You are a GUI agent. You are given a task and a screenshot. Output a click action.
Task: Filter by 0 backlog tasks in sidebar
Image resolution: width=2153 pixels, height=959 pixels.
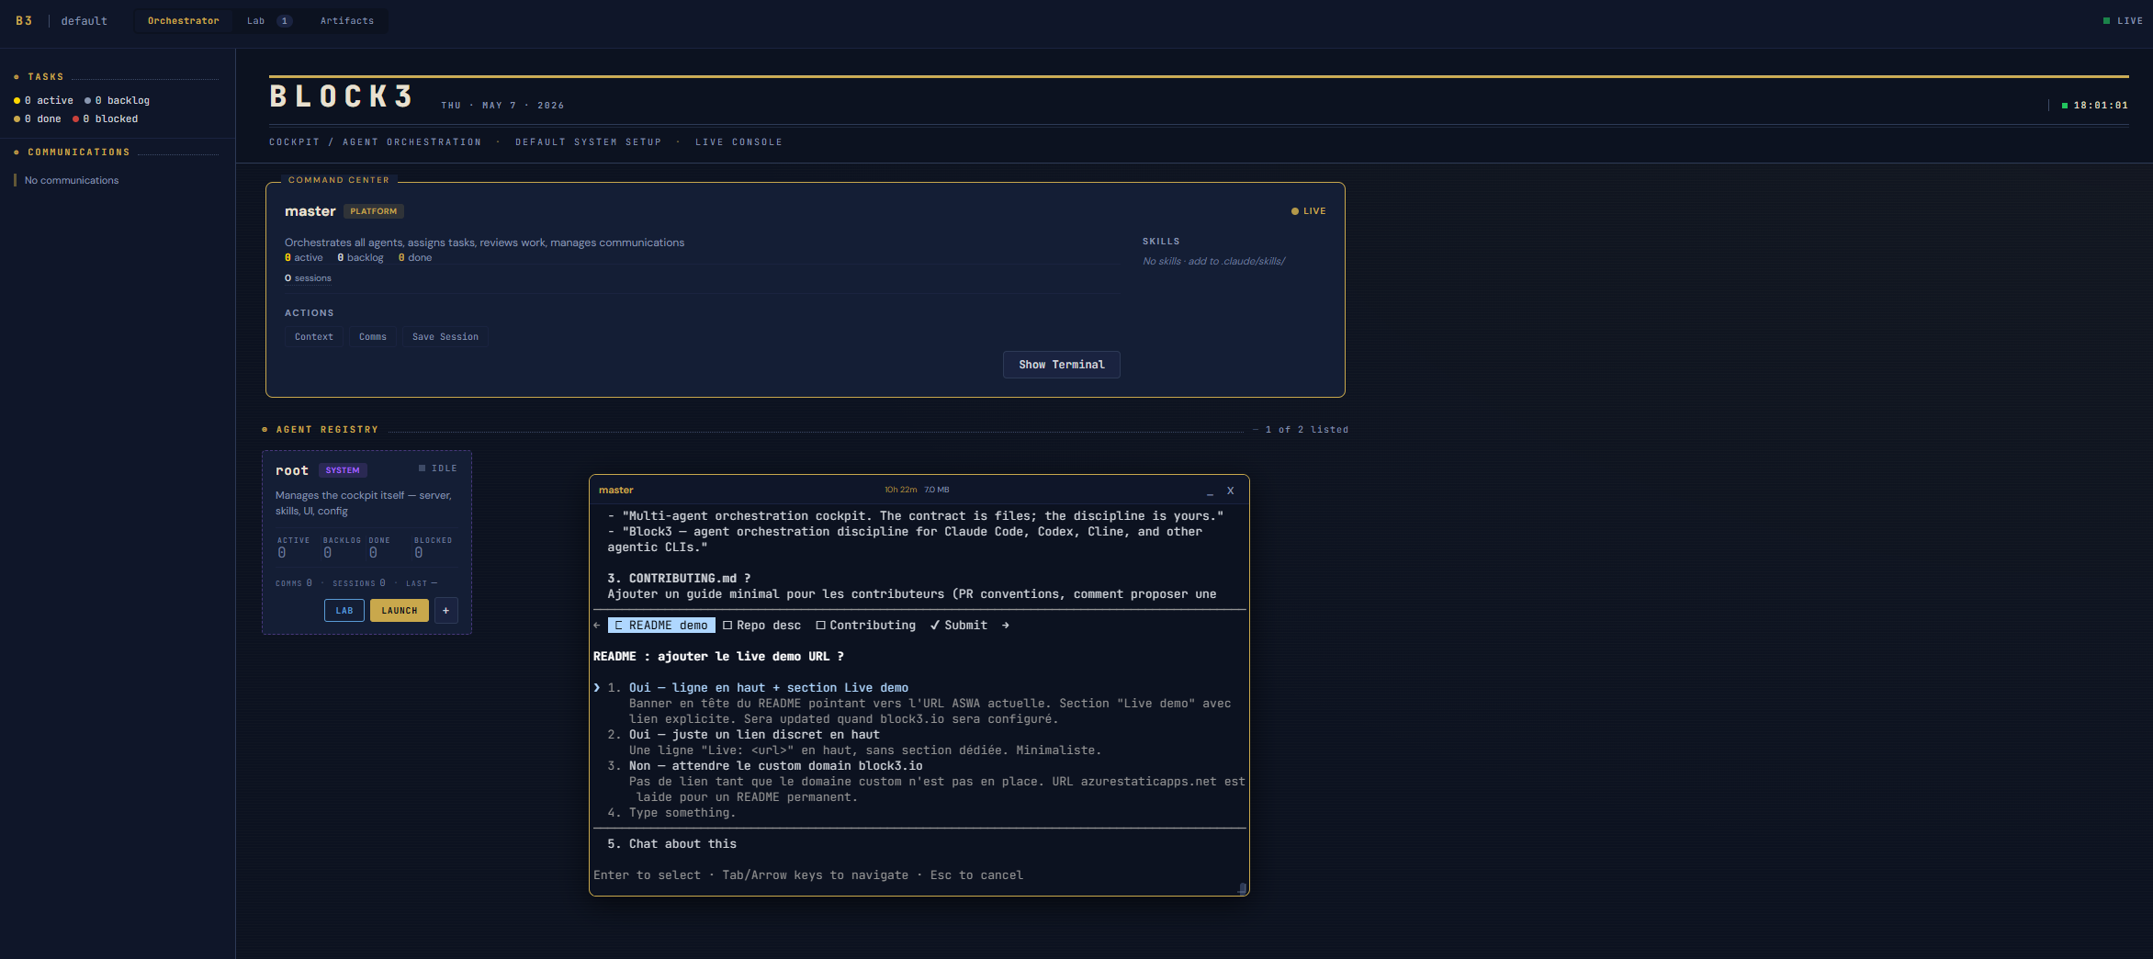point(117,100)
